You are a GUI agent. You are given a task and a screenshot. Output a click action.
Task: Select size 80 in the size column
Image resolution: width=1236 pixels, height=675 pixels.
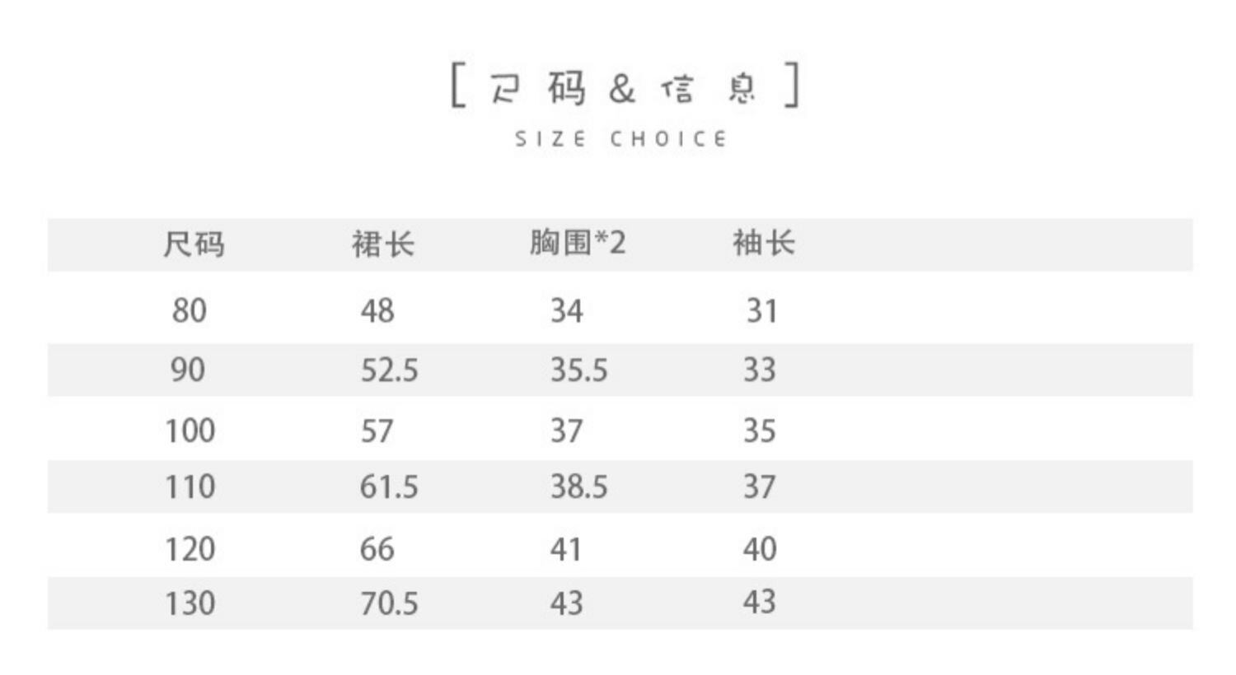(190, 311)
